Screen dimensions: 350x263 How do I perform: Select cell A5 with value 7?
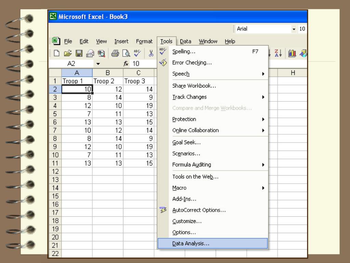click(77, 114)
